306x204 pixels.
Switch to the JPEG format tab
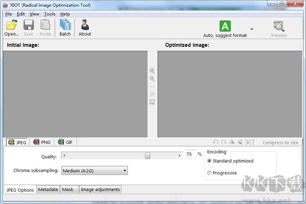(x=17, y=142)
